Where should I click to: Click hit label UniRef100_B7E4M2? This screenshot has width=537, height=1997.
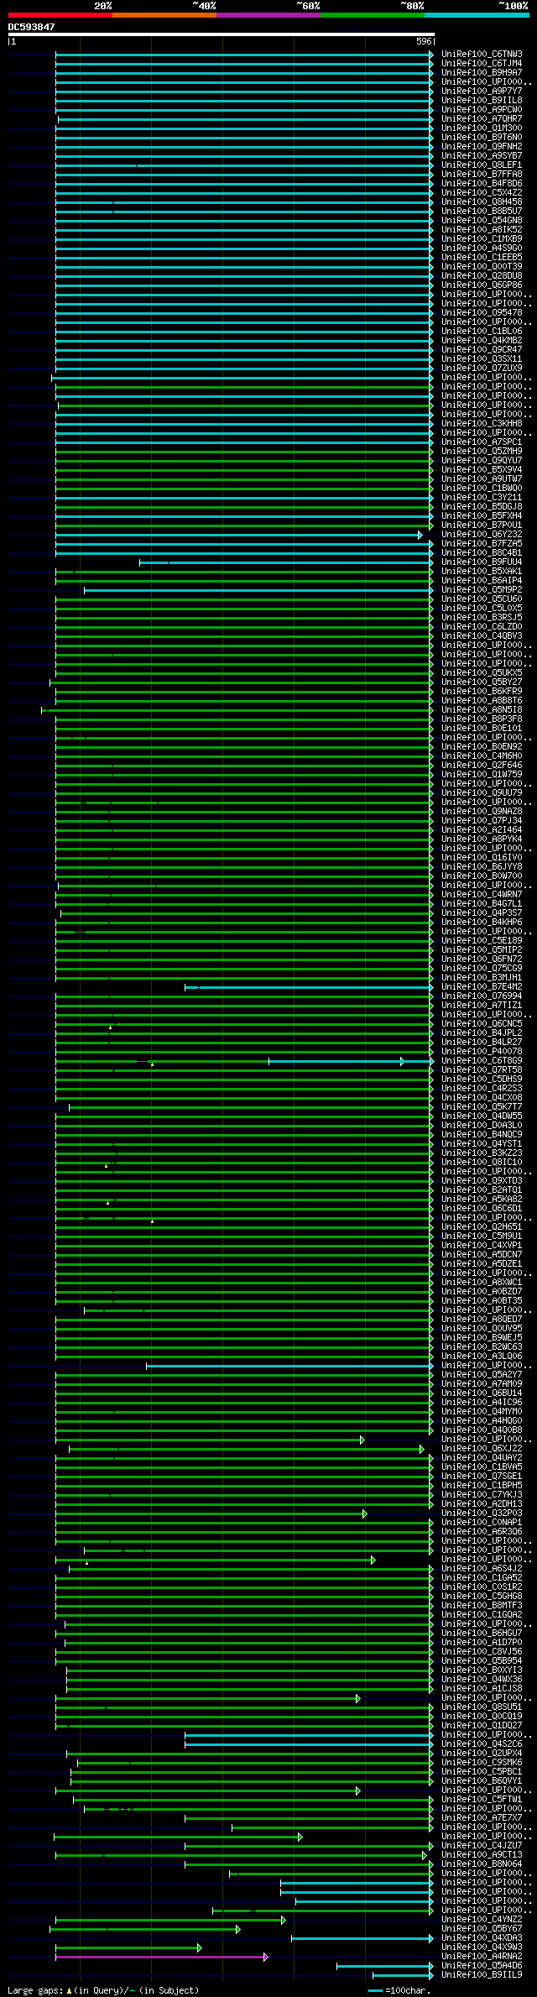click(x=482, y=987)
